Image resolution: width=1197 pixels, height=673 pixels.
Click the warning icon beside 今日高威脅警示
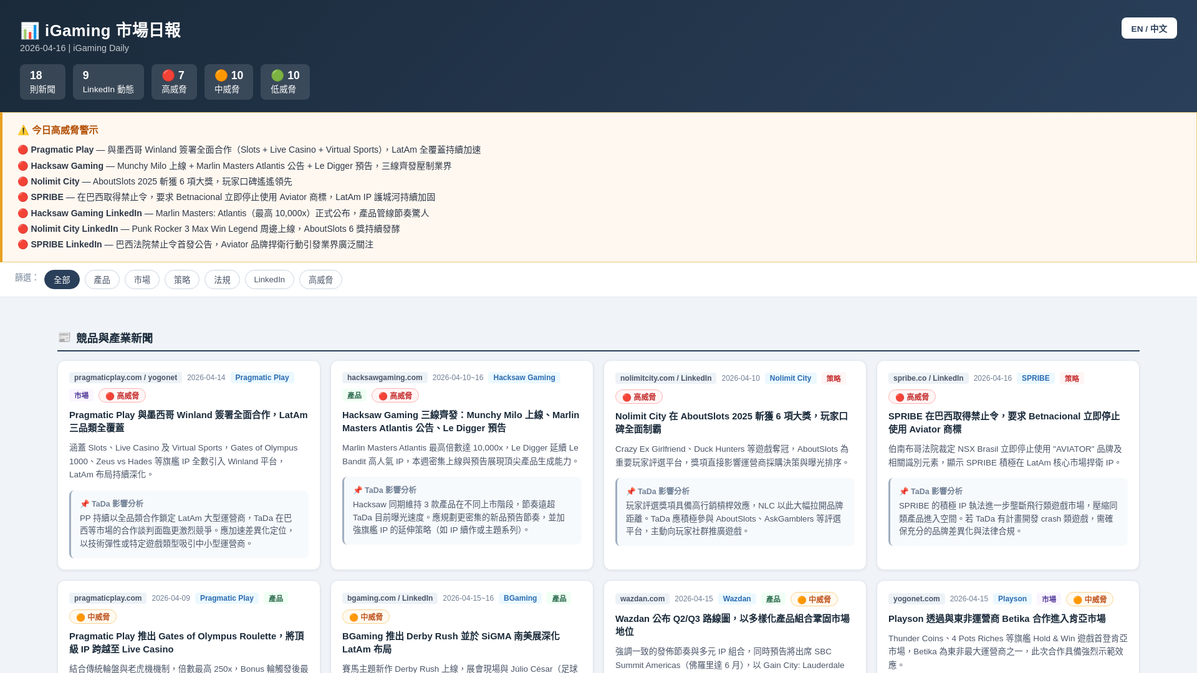(23, 130)
